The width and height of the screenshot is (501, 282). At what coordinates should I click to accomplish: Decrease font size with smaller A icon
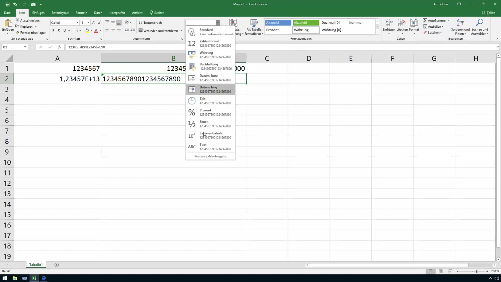99,22
